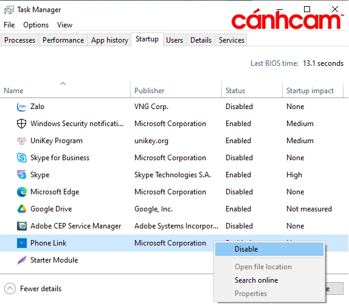Select the Phone Link row name
This screenshot has width=349, height=304.
pyautogui.click(x=48, y=243)
